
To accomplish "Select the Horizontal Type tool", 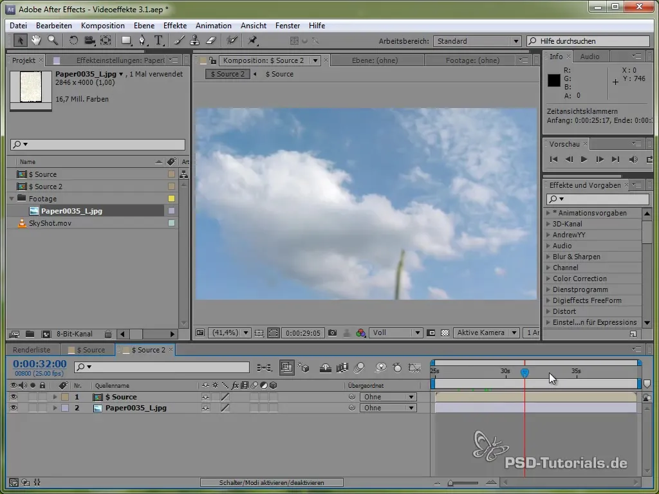I will click(158, 41).
